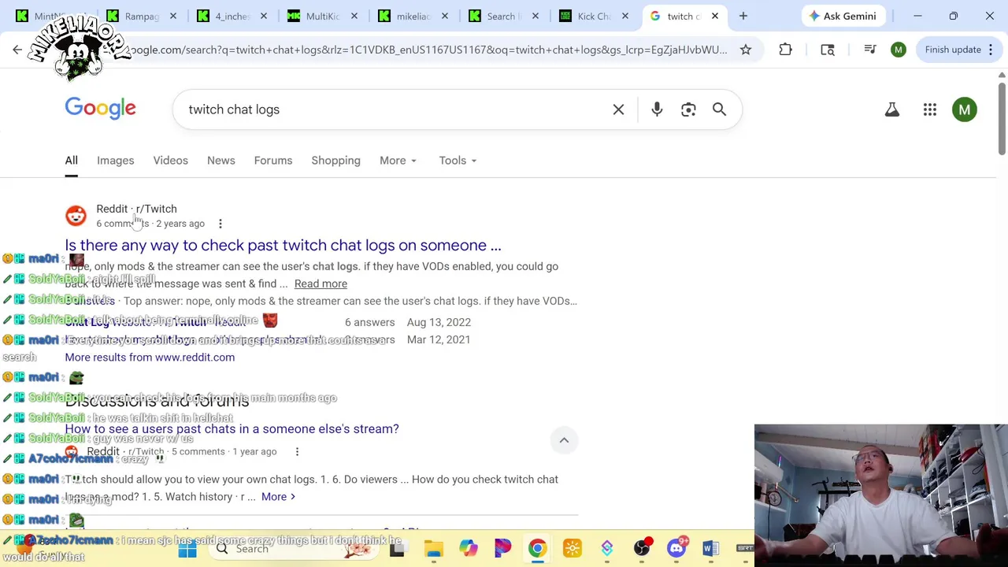This screenshot has height=567, width=1008.
Task: Switch to the Images tab
Action: (x=115, y=161)
